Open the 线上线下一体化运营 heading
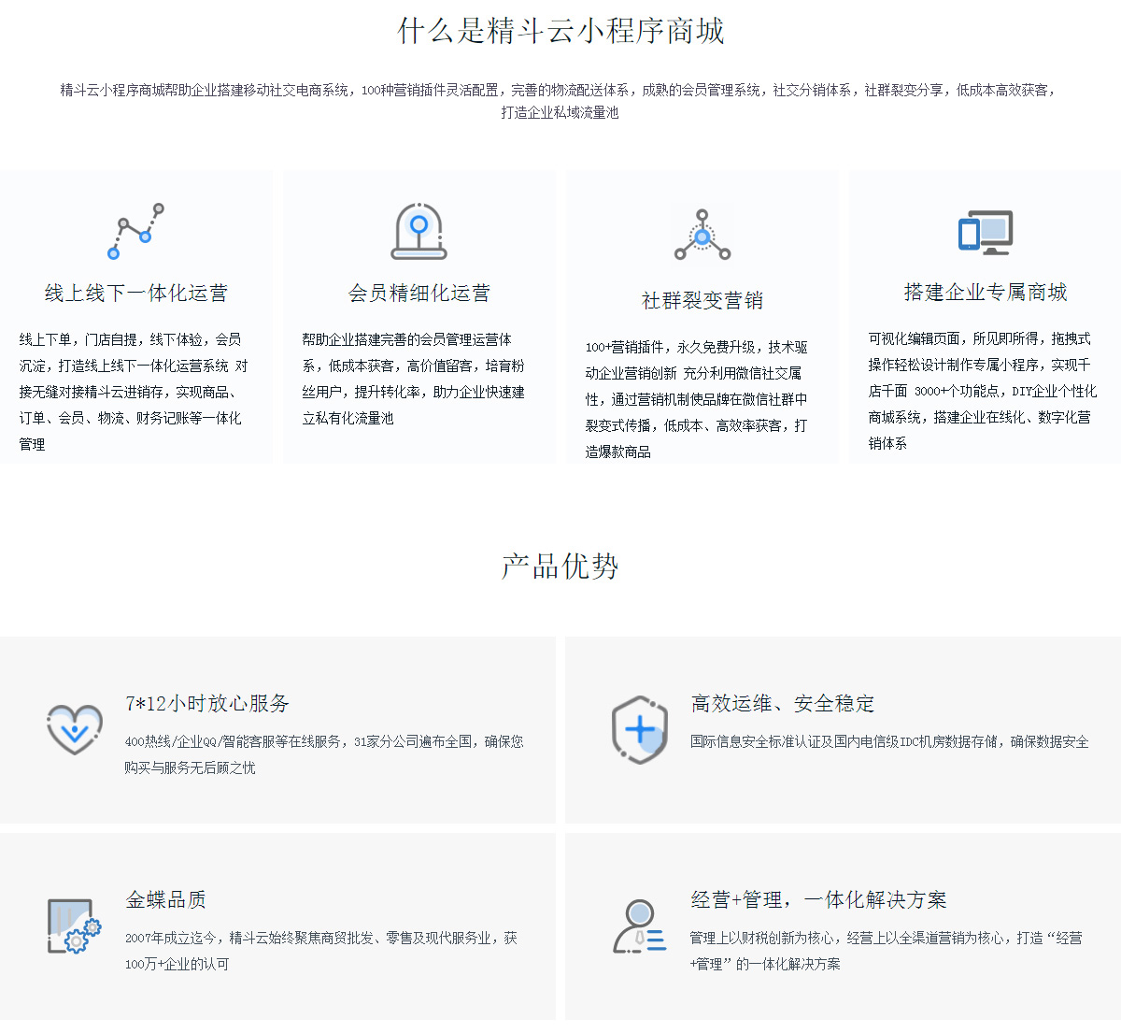This screenshot has width=1121, height=1033. pos(135,293)
